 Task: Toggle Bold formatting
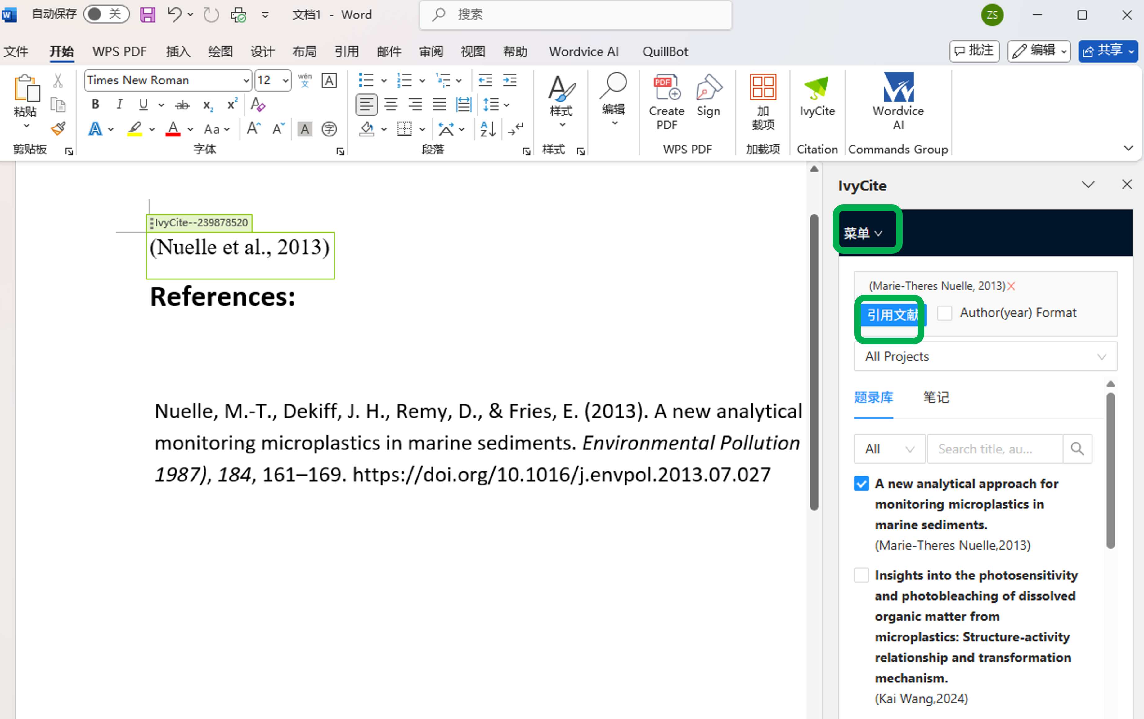coord(96,104)
